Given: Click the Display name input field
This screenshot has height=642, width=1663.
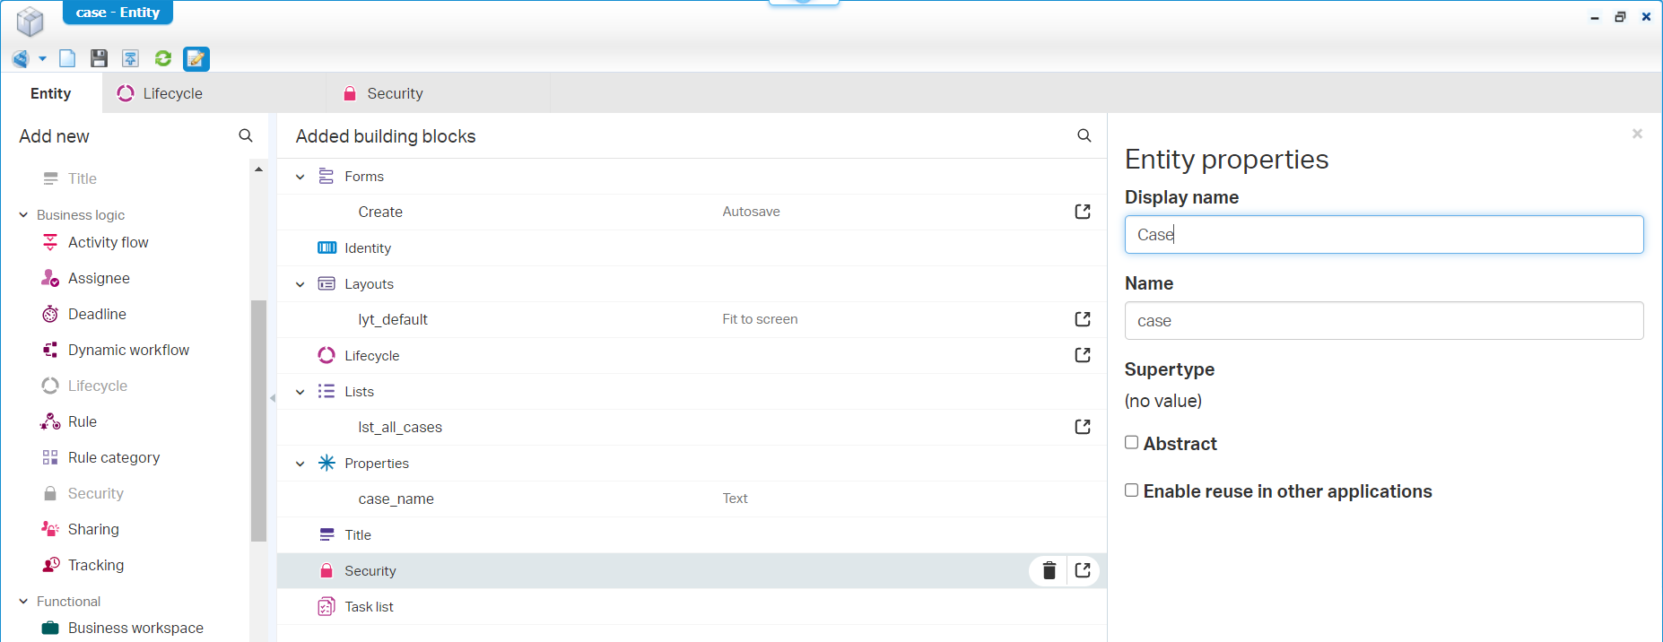Looking at the screenshot, I should (x=1384, y=235).
